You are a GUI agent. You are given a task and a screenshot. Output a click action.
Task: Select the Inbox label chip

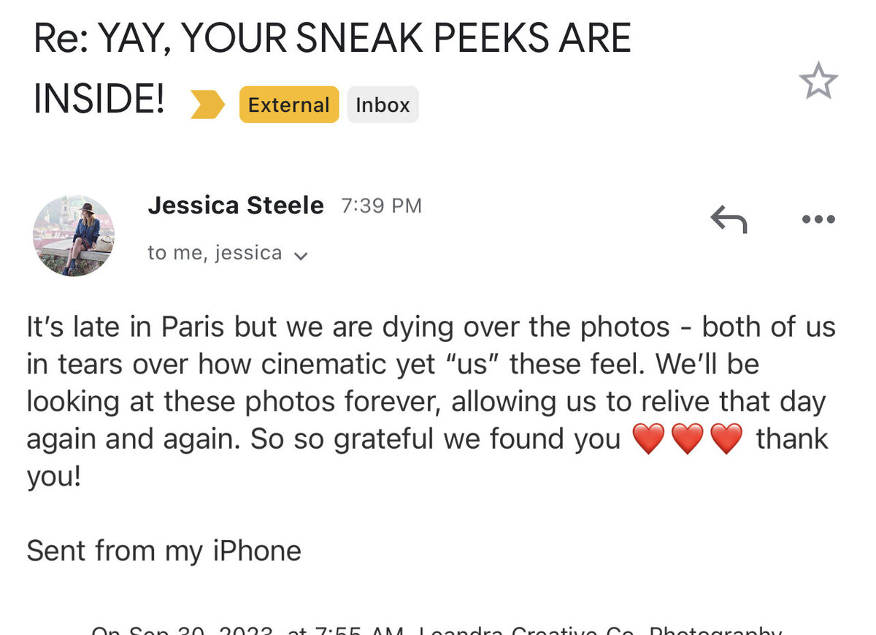(383, 104)
